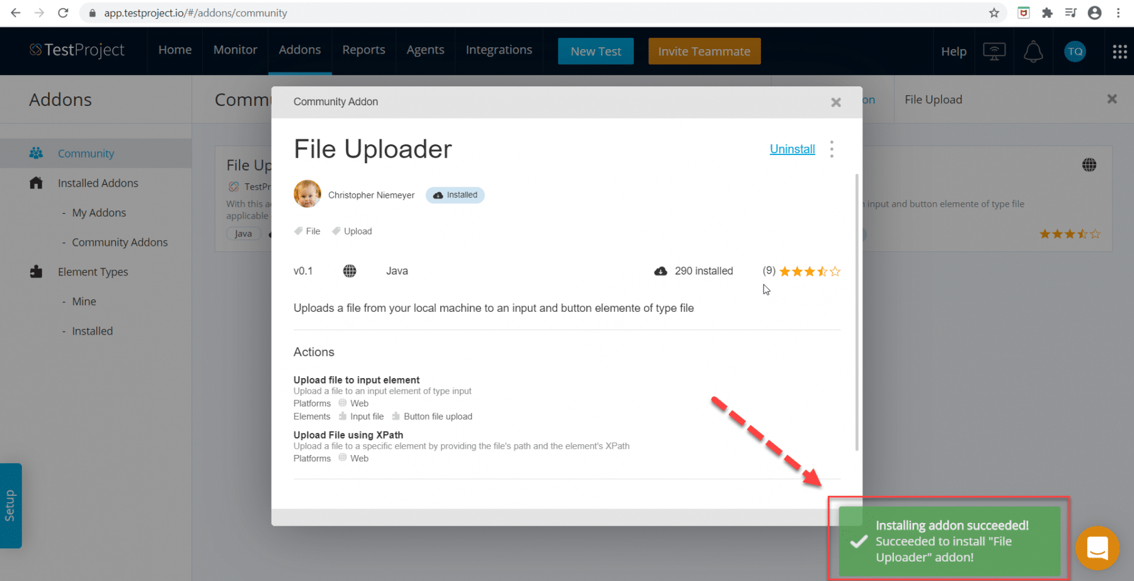Viewport: 1134px width, 581px height.
Task: Open the Home tab
Action: pos(175,50)
